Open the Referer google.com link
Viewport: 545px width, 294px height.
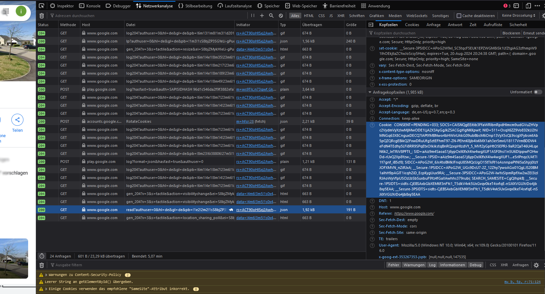(414, 214)
